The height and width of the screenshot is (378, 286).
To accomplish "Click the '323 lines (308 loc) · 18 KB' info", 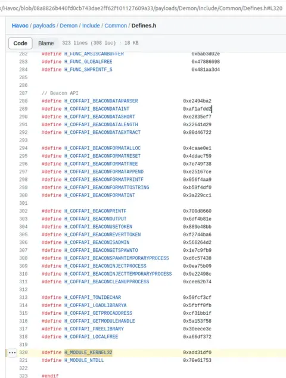I will click(100, 43).
